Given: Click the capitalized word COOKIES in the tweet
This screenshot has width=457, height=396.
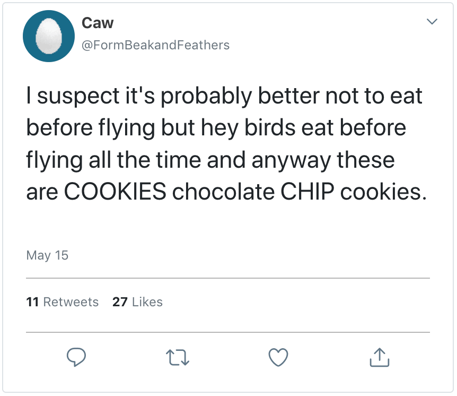Looking at the screenshot, I should point(115,192).
